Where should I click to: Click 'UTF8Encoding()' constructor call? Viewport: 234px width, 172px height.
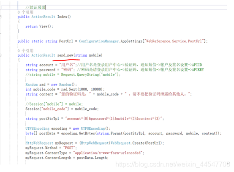pos(95,128)
